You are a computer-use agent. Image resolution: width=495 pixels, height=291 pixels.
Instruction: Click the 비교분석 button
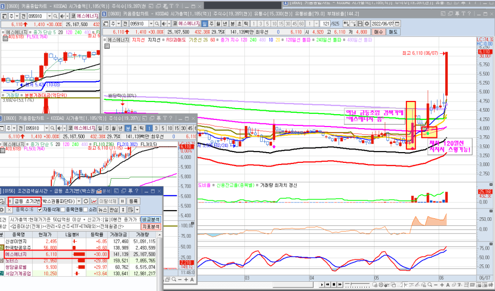pos(151,220)
